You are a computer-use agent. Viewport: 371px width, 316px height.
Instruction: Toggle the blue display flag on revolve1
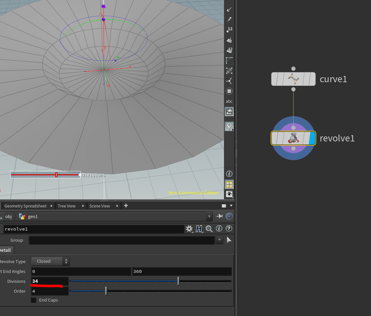point(312,138)
